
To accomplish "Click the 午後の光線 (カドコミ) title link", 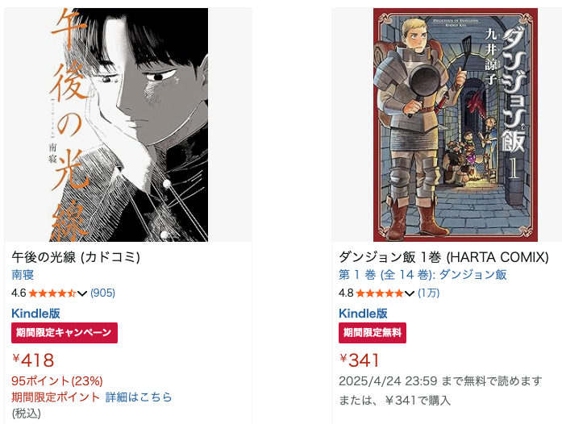I will (x=76, y=257).
